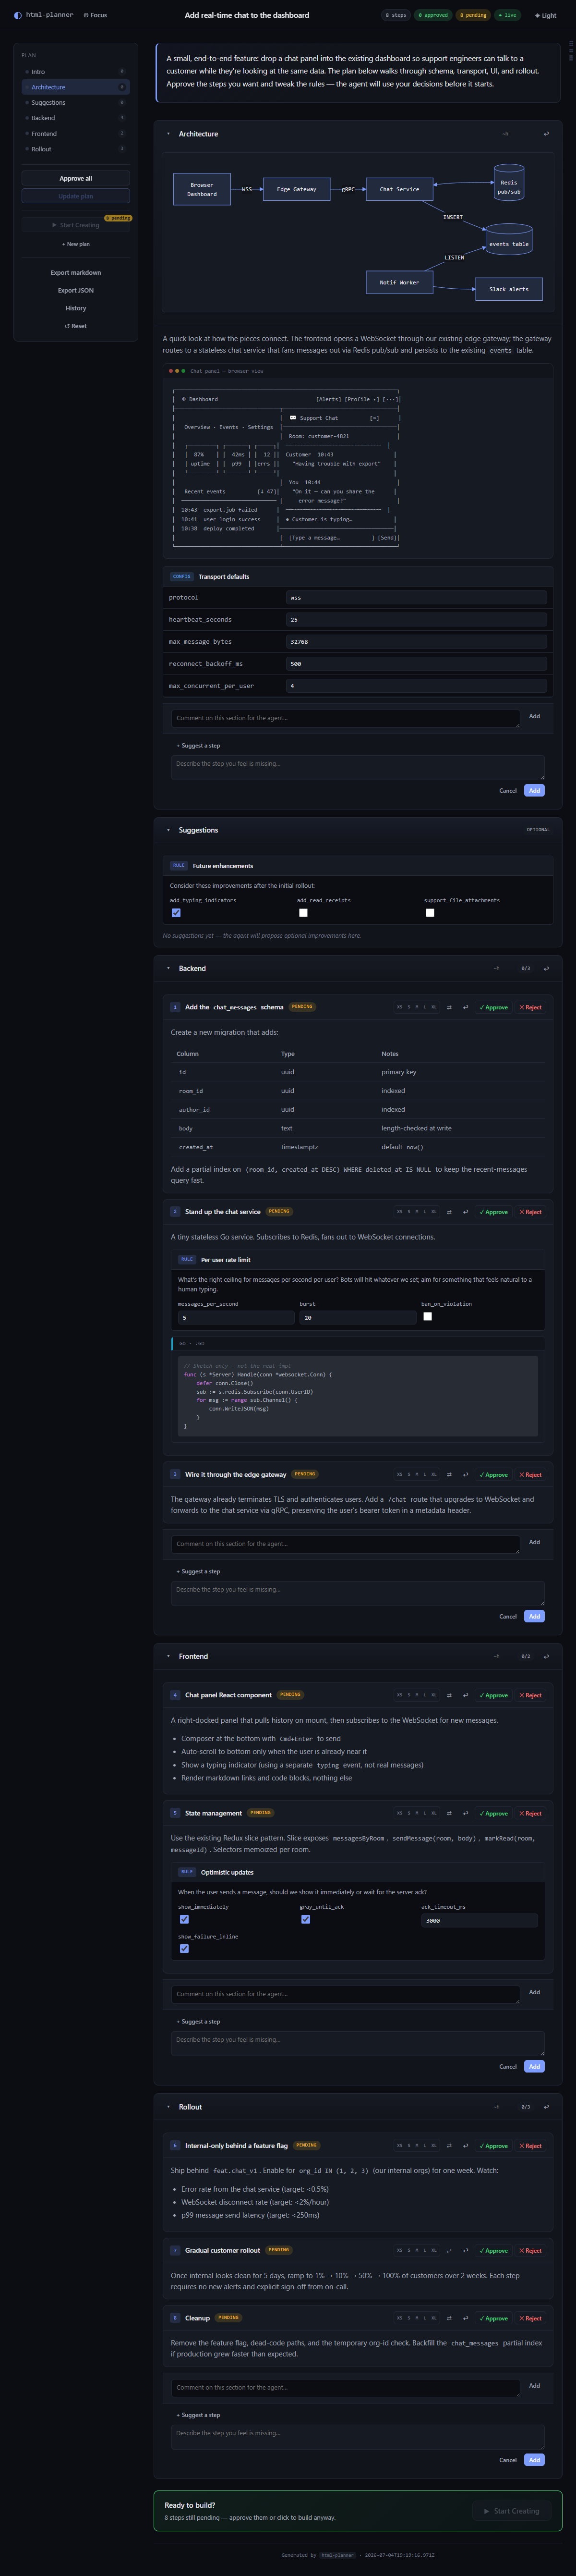This screenshot has width=576, height=2576.
Task: Click undo icon on State management step
Action: (x=465, y=1813)
